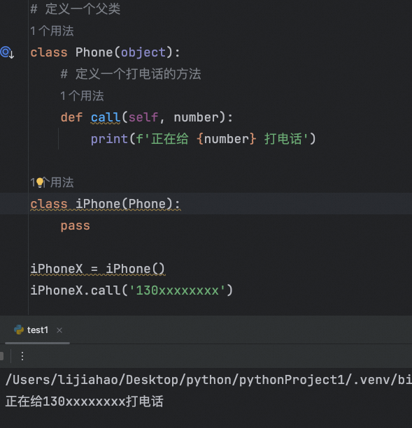Click the '# 定义一个父类' comment
The width and height of the screenshot is (412, 428).
75,9
